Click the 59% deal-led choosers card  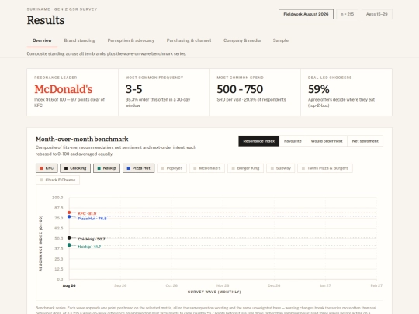(346, 92)
